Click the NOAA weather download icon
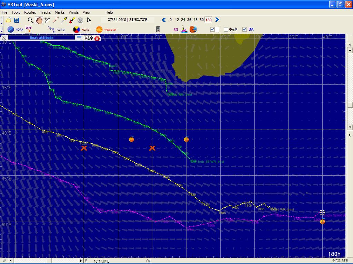Viewport: 353px width, 264px height. tap(11, 30)
